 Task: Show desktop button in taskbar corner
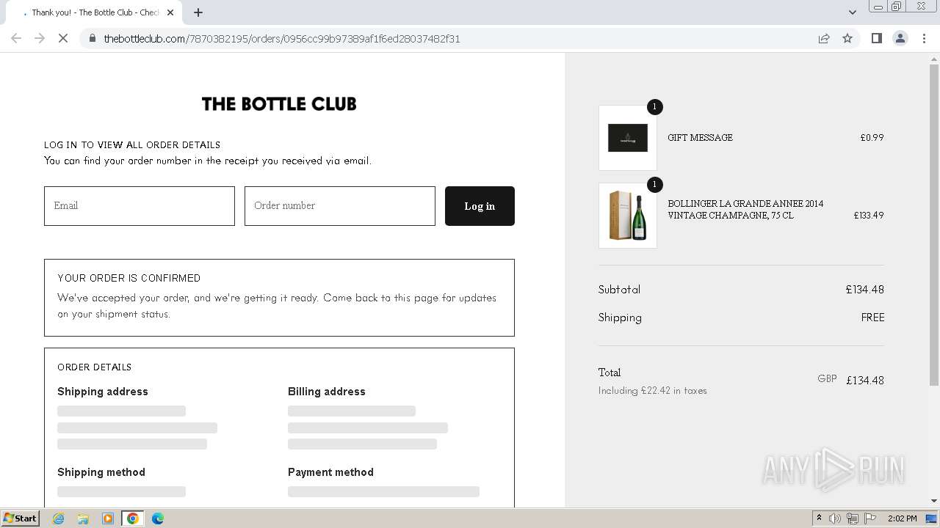click(932, 518)
